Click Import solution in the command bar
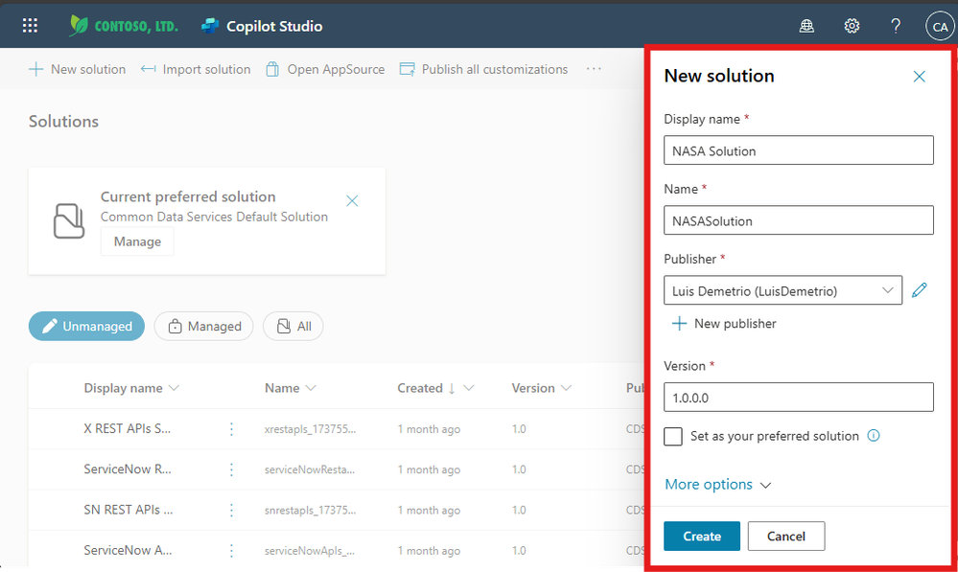Screen dimensions: 958x572 (x=196, y=69)
